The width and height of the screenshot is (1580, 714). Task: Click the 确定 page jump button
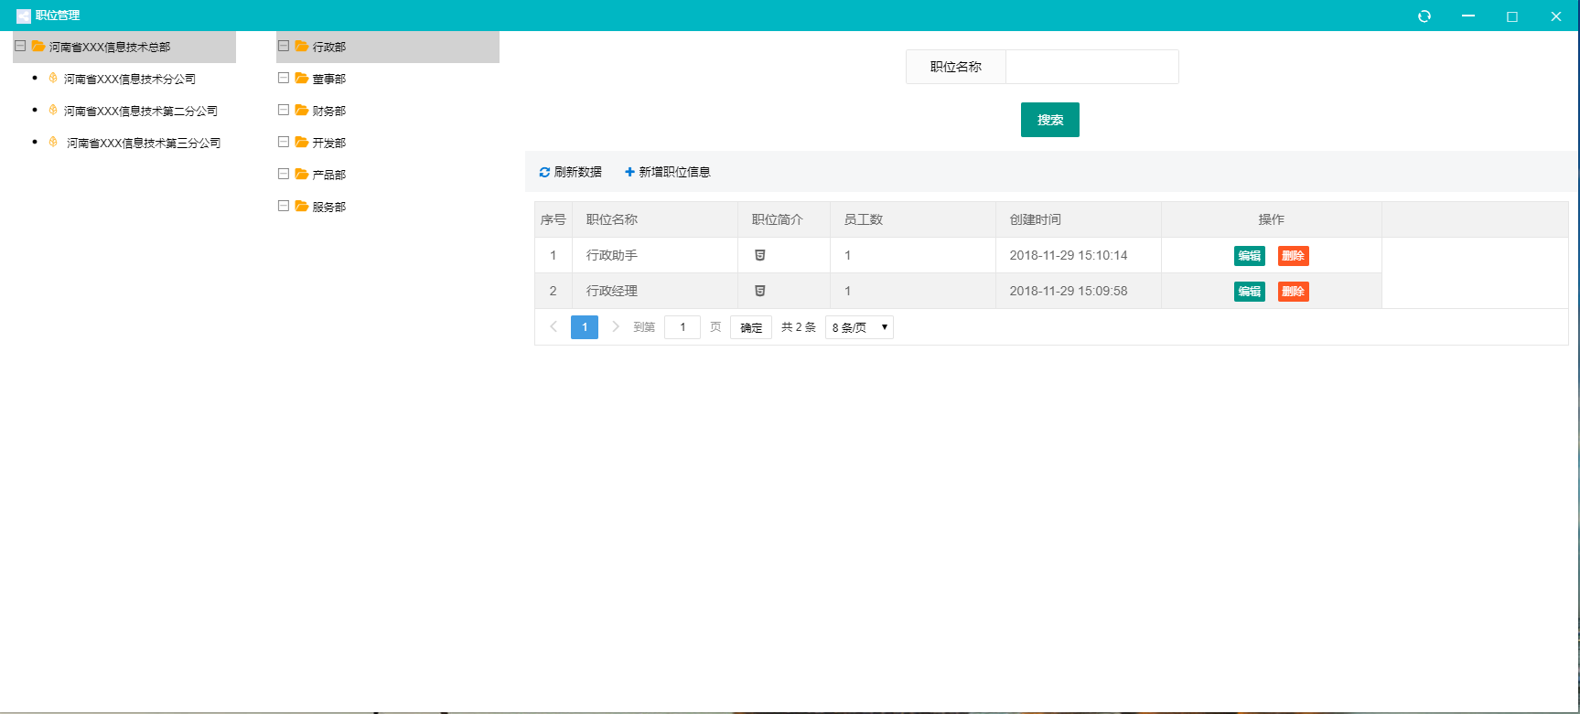pos(751,327)
